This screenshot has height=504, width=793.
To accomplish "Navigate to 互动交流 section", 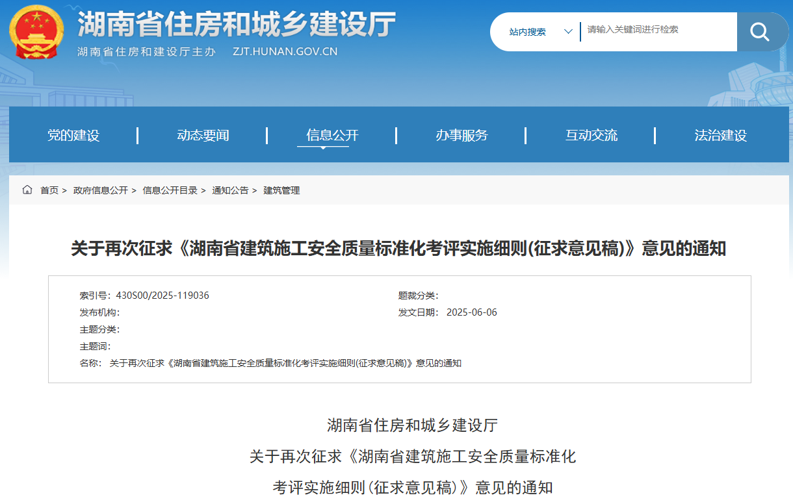I will (x=591, y=135).
